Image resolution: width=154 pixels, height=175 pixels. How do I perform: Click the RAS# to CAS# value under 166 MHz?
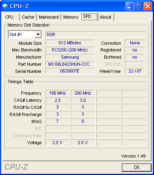tap(58, 107)
